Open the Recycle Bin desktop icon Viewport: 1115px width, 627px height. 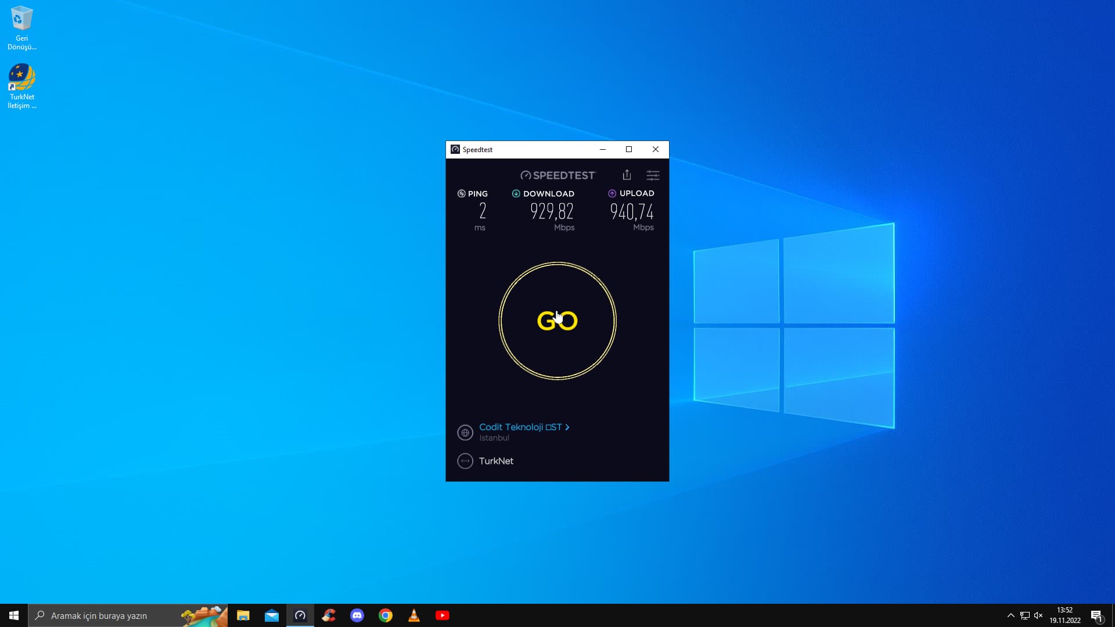click(x=22, y=28)
